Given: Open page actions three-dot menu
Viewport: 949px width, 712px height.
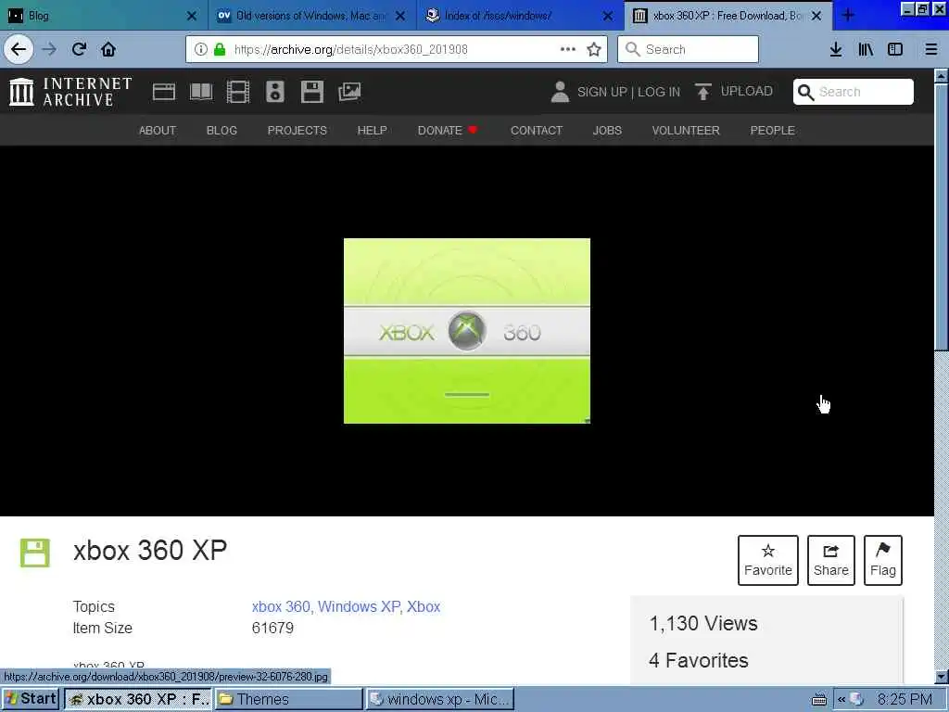Looking at the screenshot, I should [x=568, y=49].
